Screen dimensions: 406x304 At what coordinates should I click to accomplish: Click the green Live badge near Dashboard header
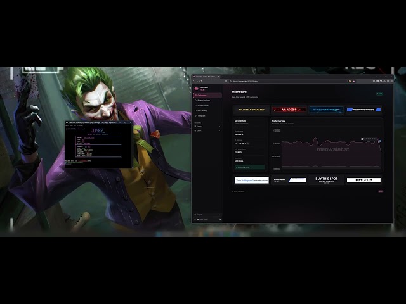coord(379,94)
